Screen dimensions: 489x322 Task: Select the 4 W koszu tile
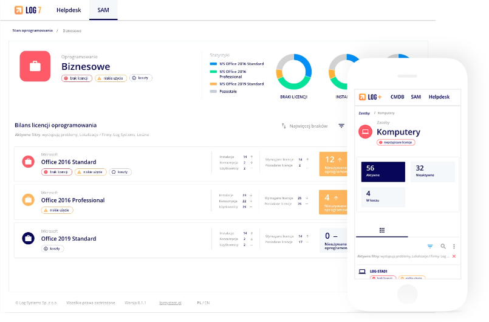click(383, 197)
